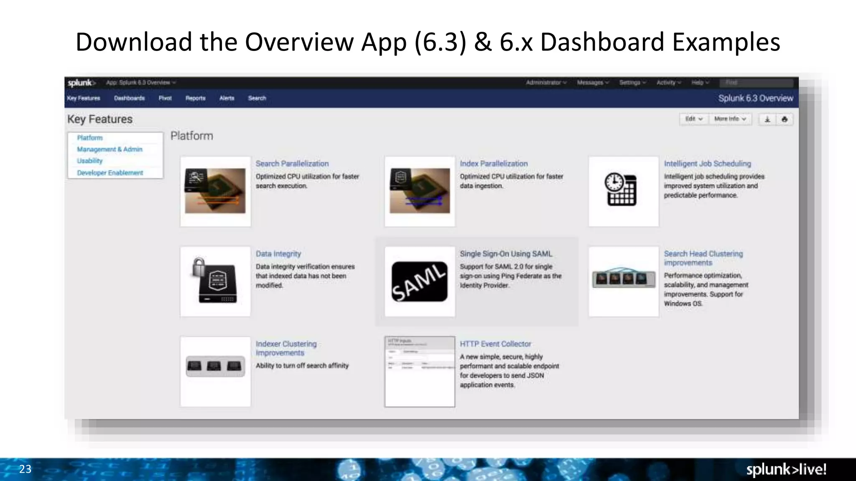Click the HTTP Event Collector screenshot thumbnail
856x481 pixels.
[420, 372]
